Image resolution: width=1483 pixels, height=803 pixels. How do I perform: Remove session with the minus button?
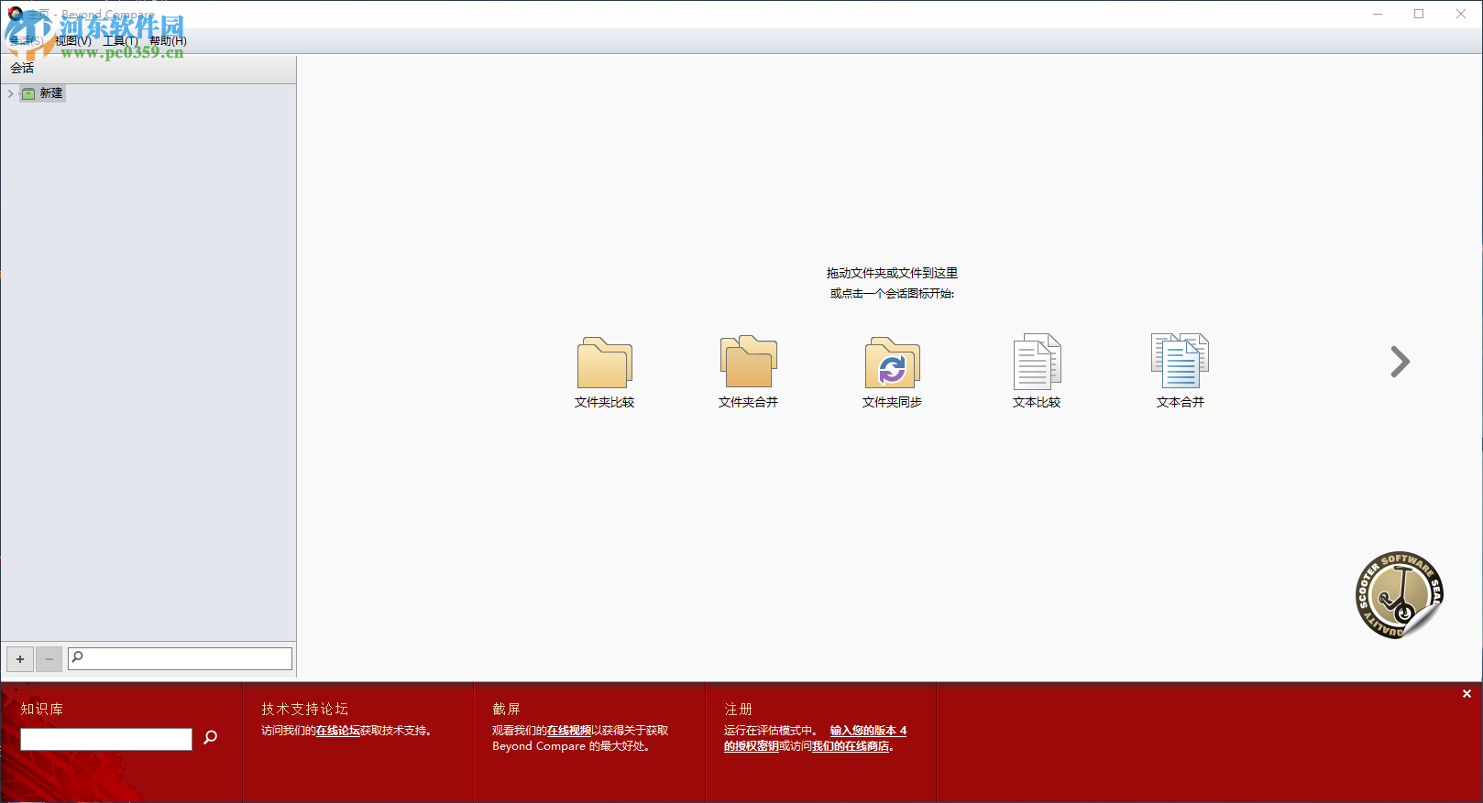pyautogui.click(x=49, y=659)
